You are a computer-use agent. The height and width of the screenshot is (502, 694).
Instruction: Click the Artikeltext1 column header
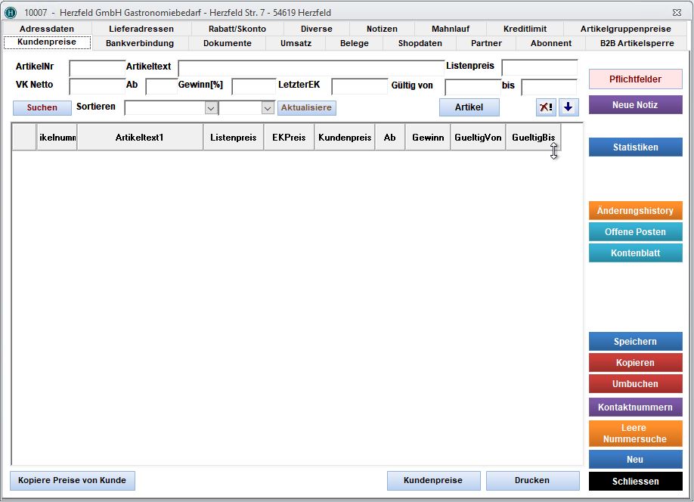[x=140, y=138]
